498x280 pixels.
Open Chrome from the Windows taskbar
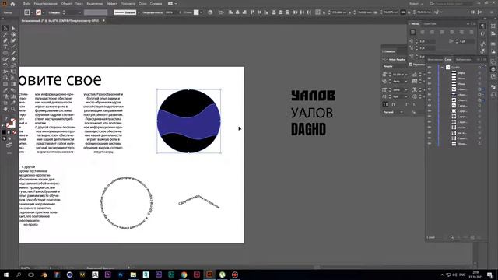[x=184, y=275]
